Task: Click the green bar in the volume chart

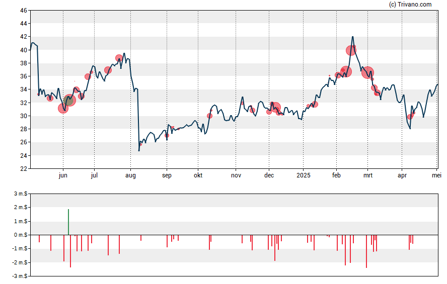Action: 68,222
